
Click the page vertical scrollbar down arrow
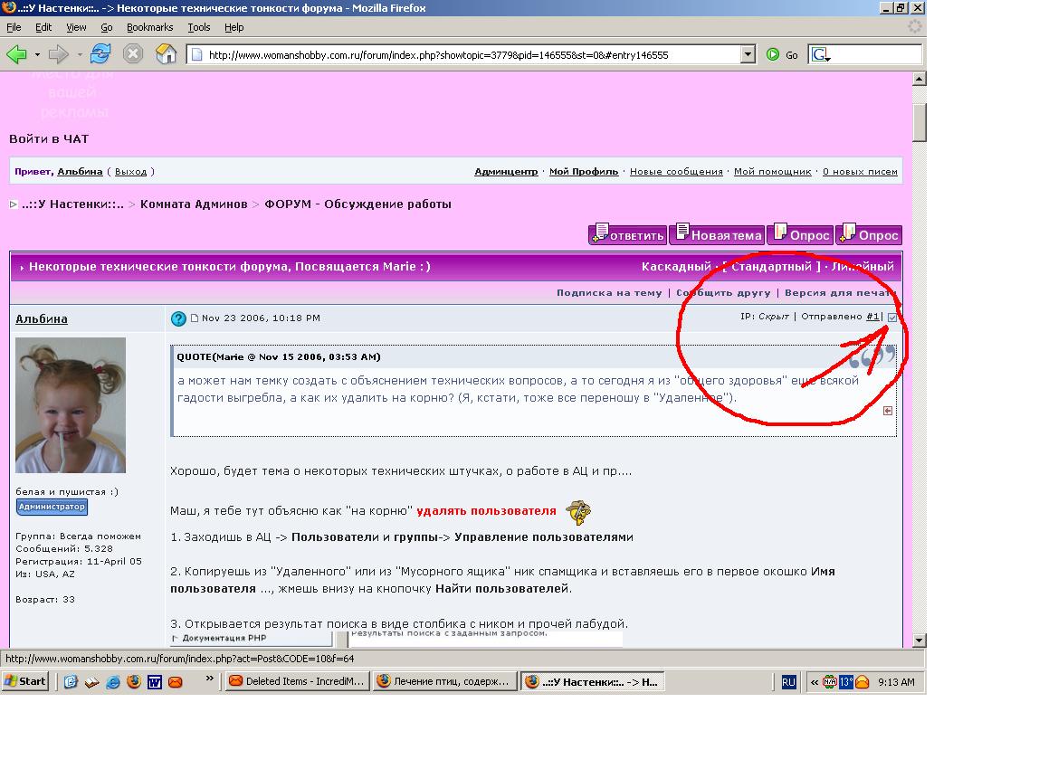(x=919, y=640)
